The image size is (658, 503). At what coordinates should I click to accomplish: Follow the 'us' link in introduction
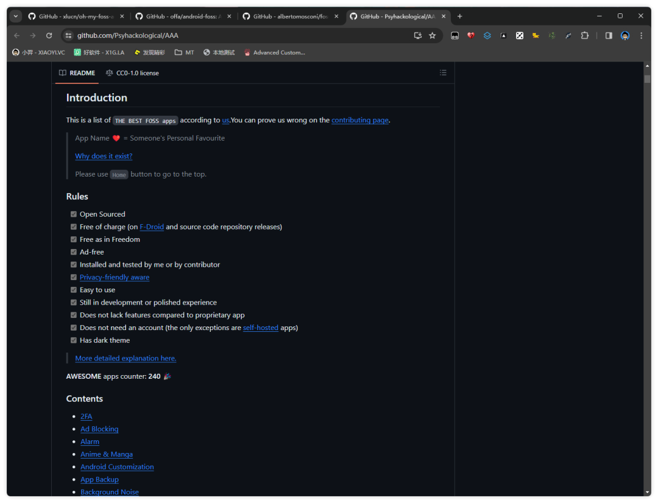point(225,120)
